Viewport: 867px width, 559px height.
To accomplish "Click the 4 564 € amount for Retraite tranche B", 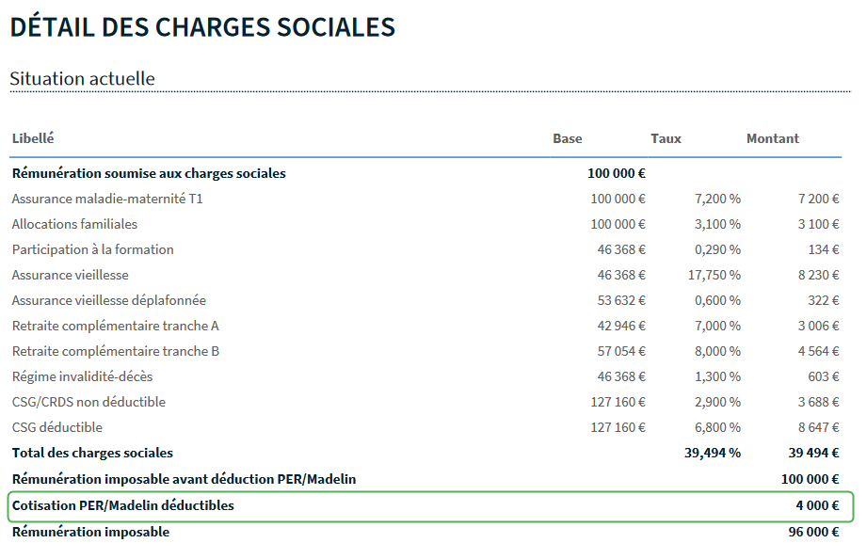I will point(818,351).
